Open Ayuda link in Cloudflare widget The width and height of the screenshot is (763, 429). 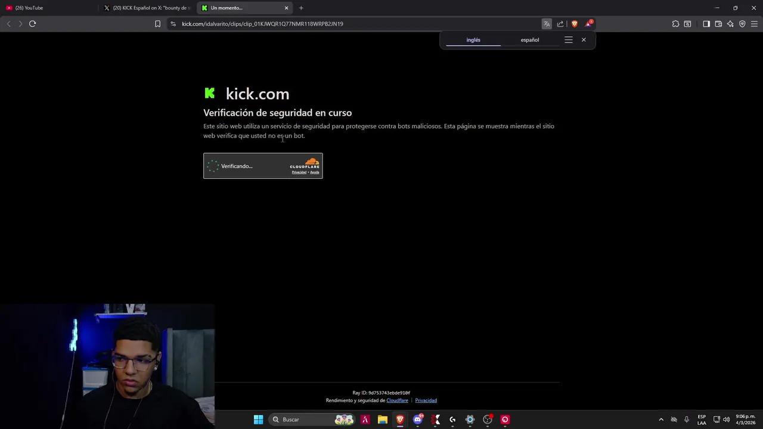click(315, 172)
